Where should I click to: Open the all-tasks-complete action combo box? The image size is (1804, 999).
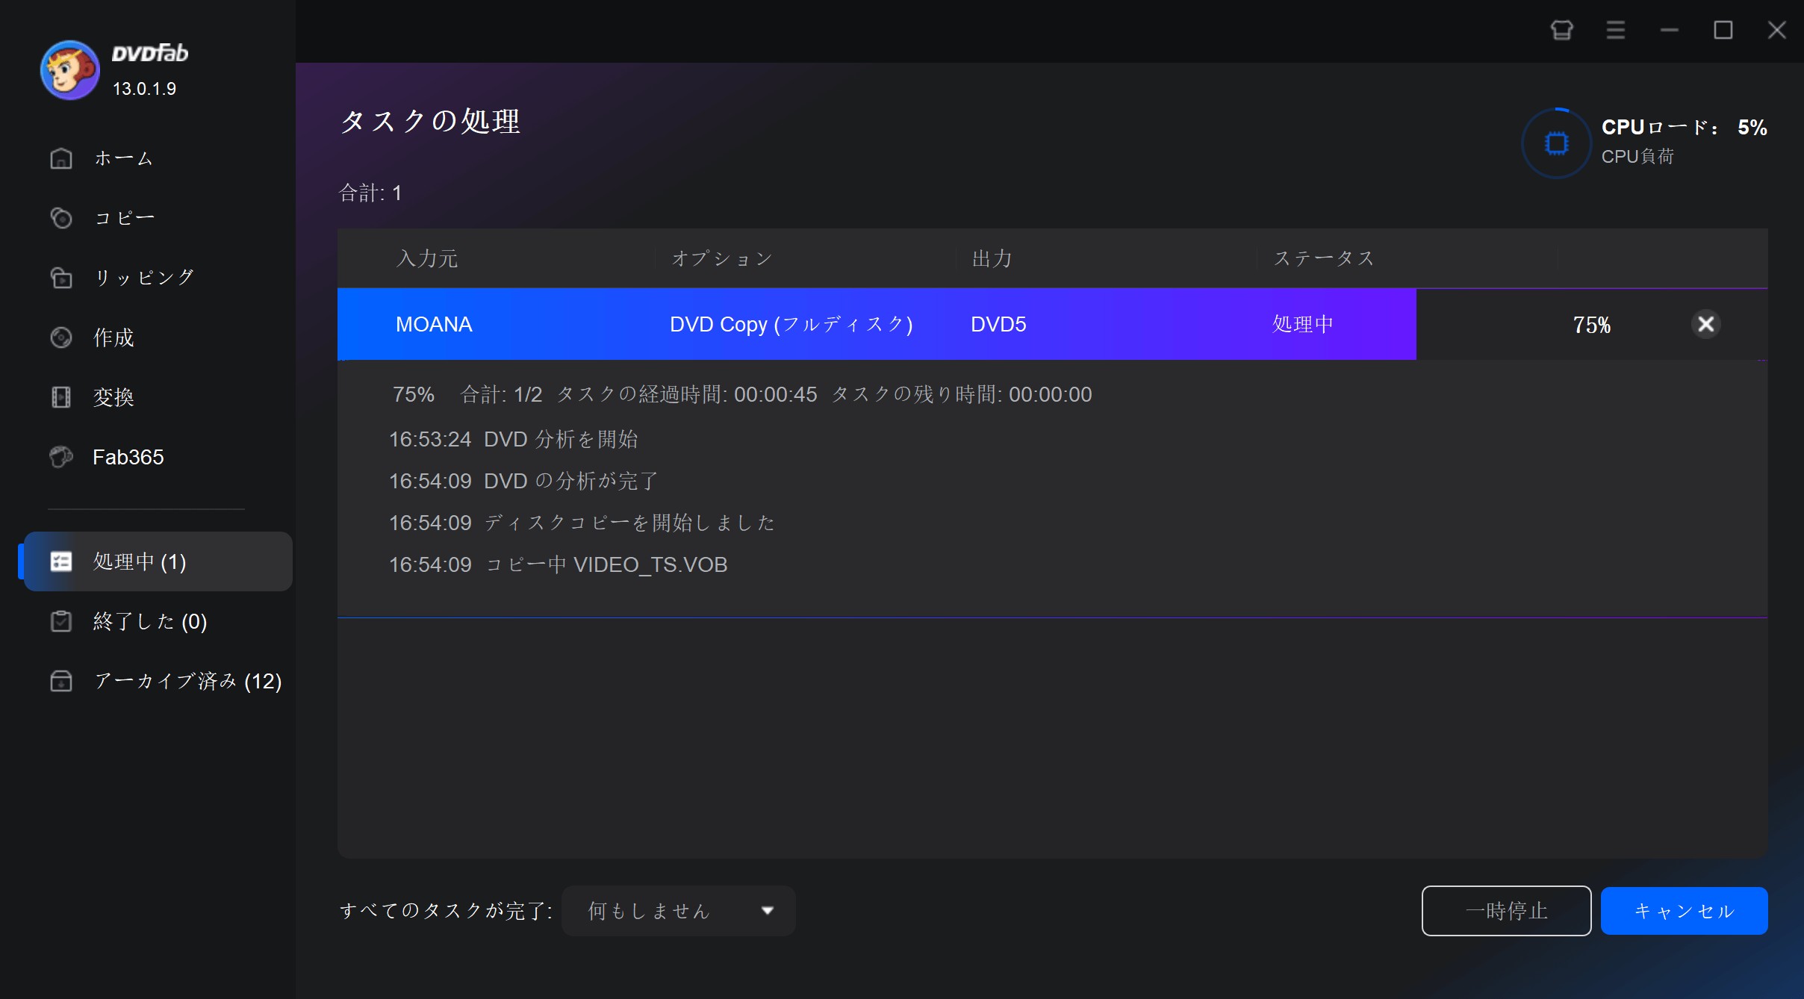click(x=677, y=910)
